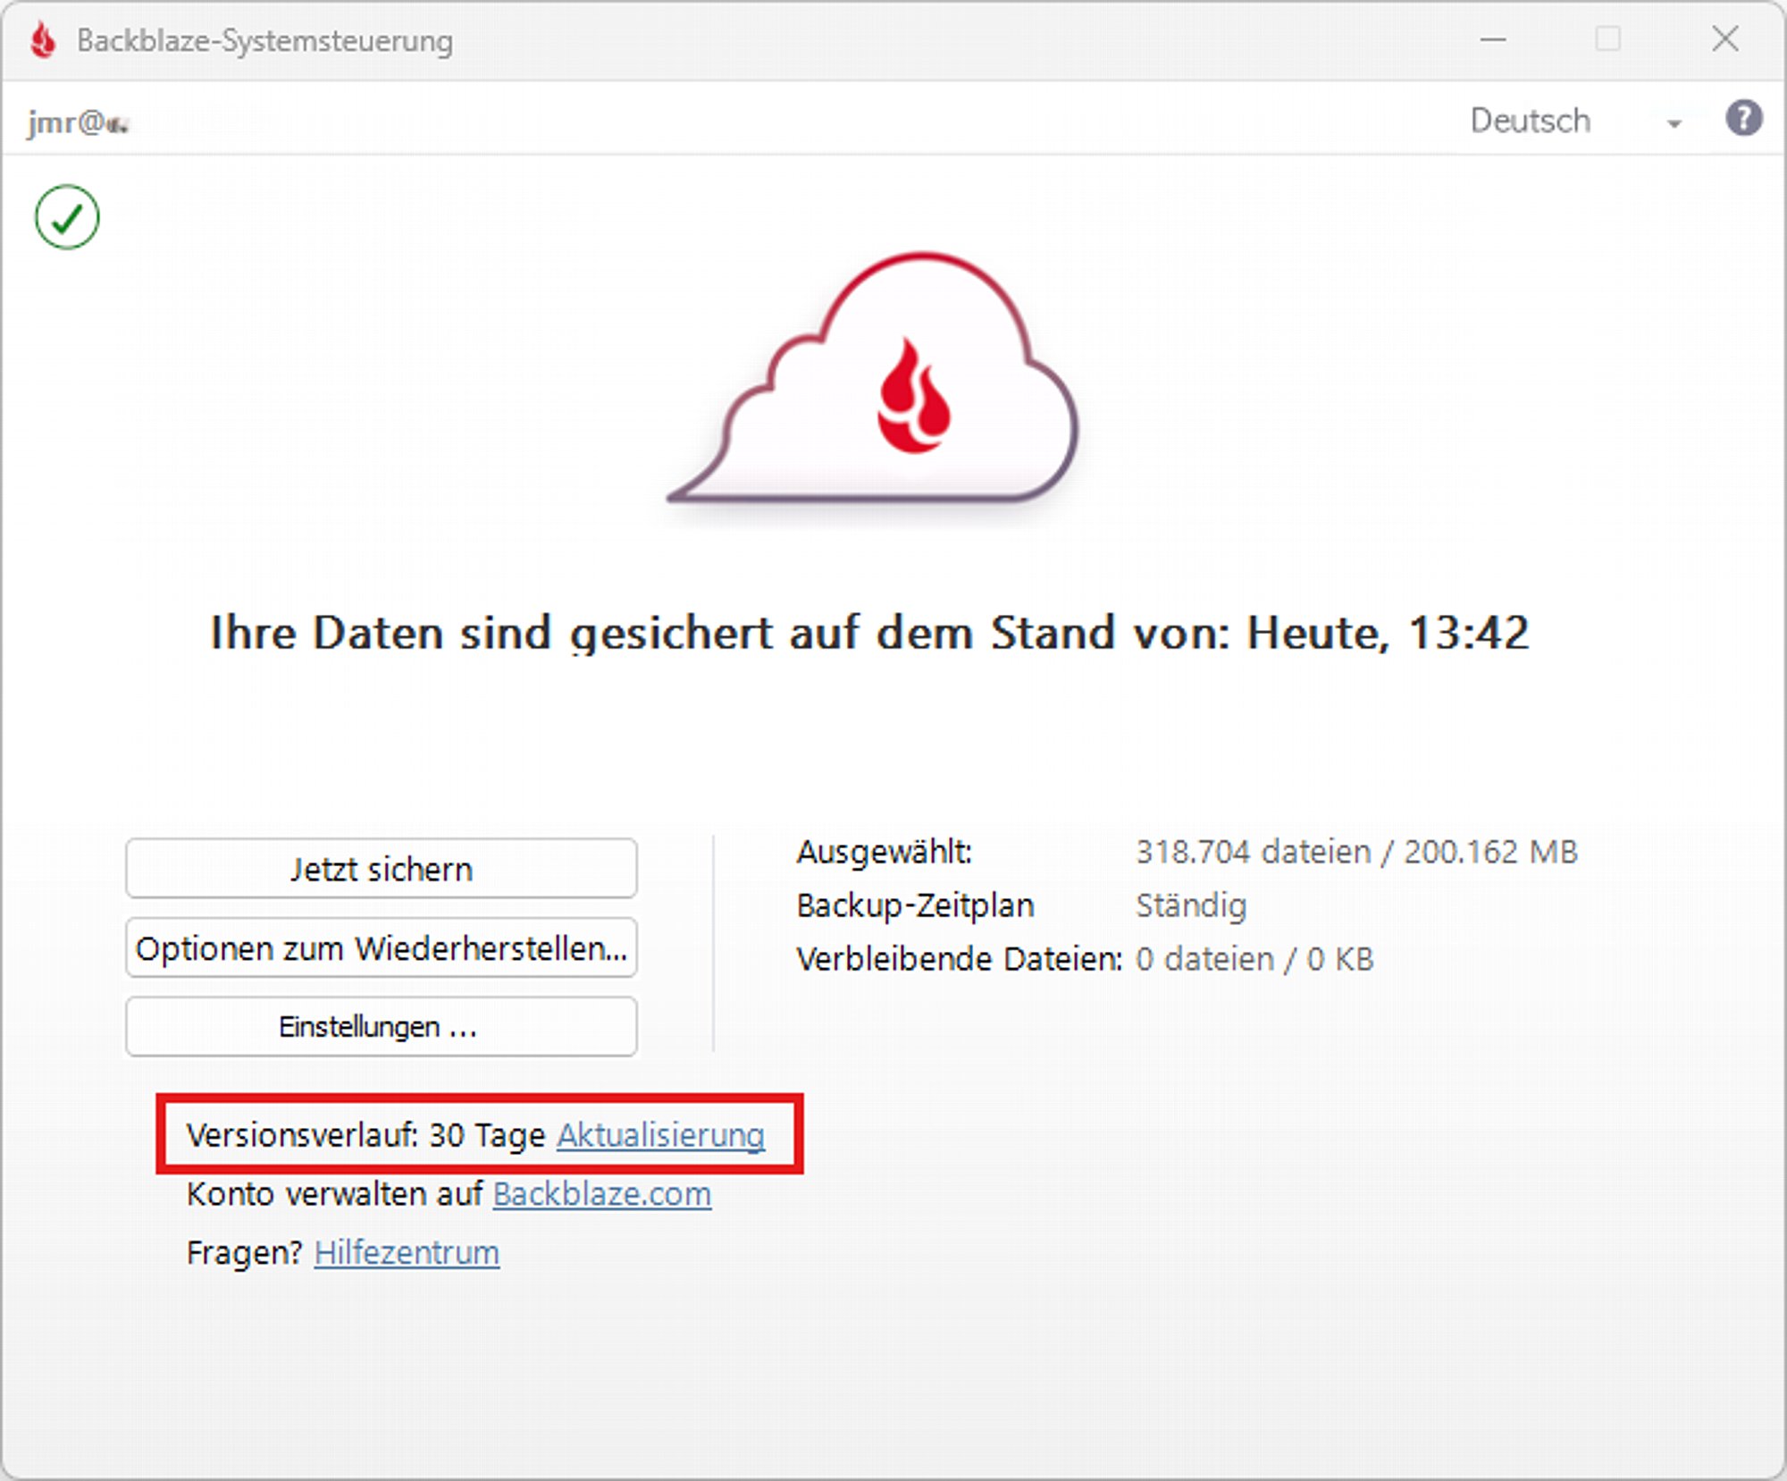
Task: Click the backup status headline text
Action: click(x=869, y=633)
